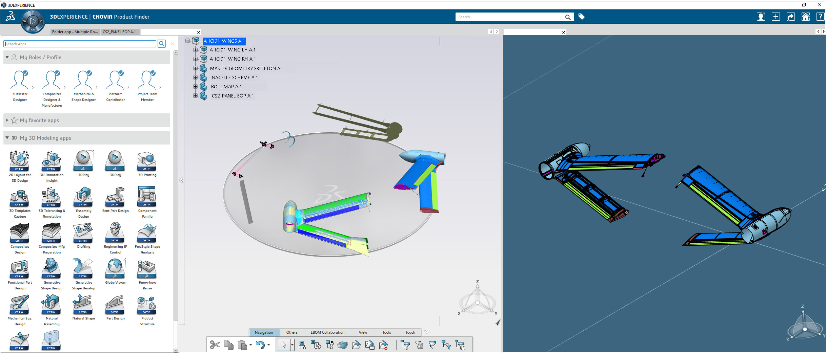Click the blue 3D assembly cube icon
The image size is (826, 353).
click(x=343, y=345)
